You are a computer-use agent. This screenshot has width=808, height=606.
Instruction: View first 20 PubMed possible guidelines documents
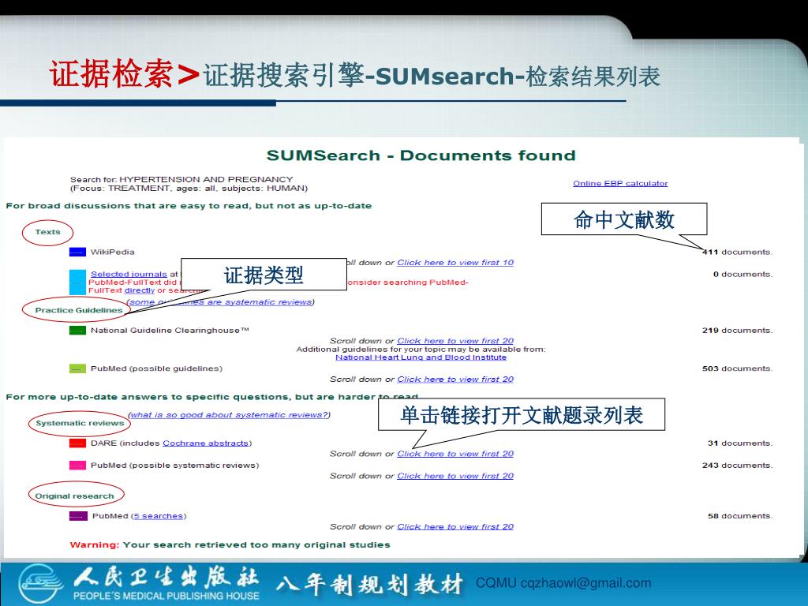click(455, 380)
